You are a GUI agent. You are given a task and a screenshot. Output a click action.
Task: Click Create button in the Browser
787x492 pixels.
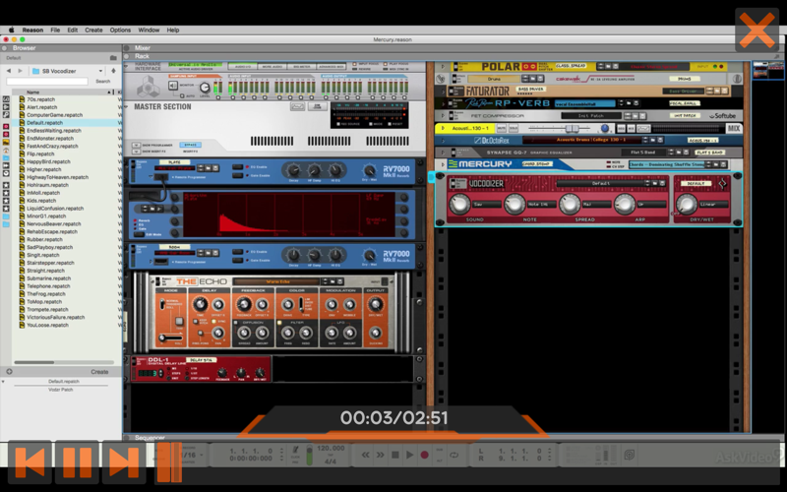tap(99, 372)
